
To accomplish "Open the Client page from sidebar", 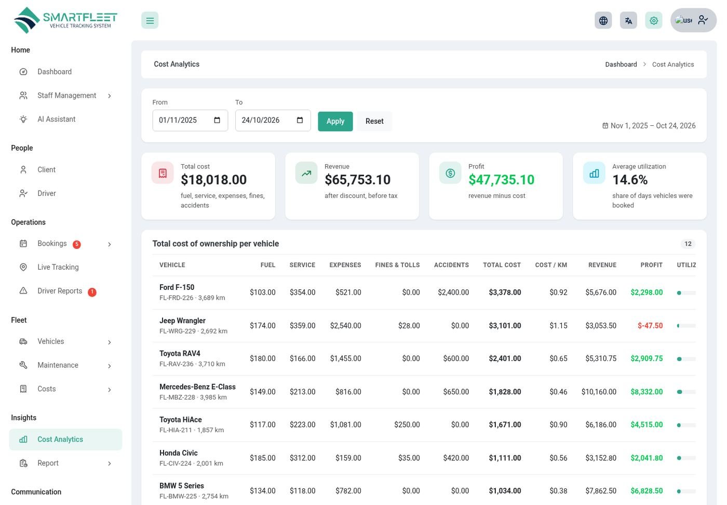I will click(65, 169).
